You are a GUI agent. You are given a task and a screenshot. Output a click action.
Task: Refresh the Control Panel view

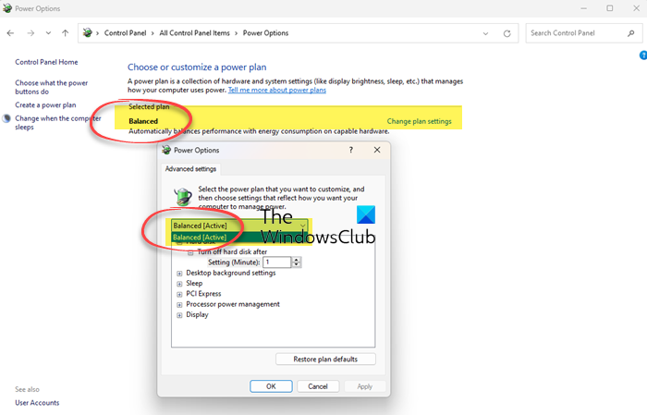coord(507,33)
